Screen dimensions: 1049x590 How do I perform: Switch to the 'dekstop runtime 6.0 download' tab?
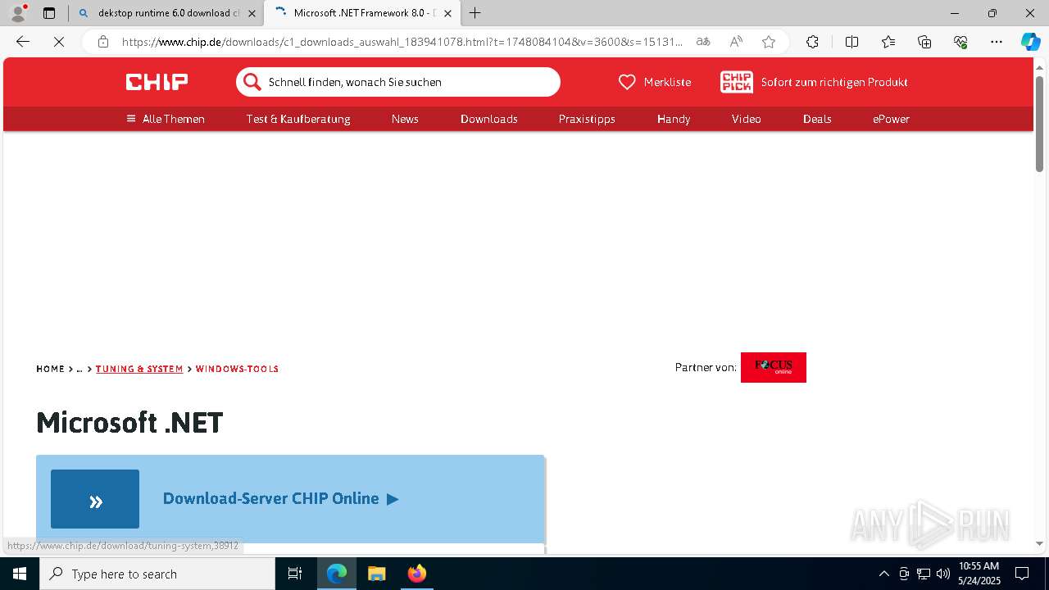(168, 13)
